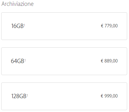This screenshot has width=129, height=112.
Task: Click the 128GB label text
Action: click(x=19, y=96)
